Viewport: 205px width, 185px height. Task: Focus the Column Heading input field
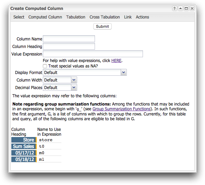click(x=69, y=46)
